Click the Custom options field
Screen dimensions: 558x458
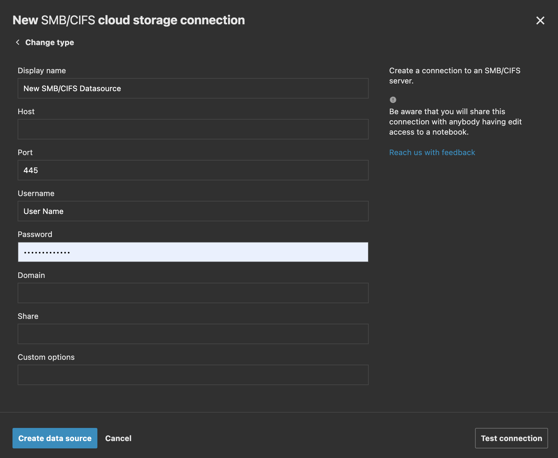coord(193,375)
